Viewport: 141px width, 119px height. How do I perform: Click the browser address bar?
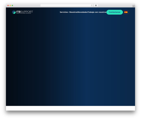coord(67,6)
